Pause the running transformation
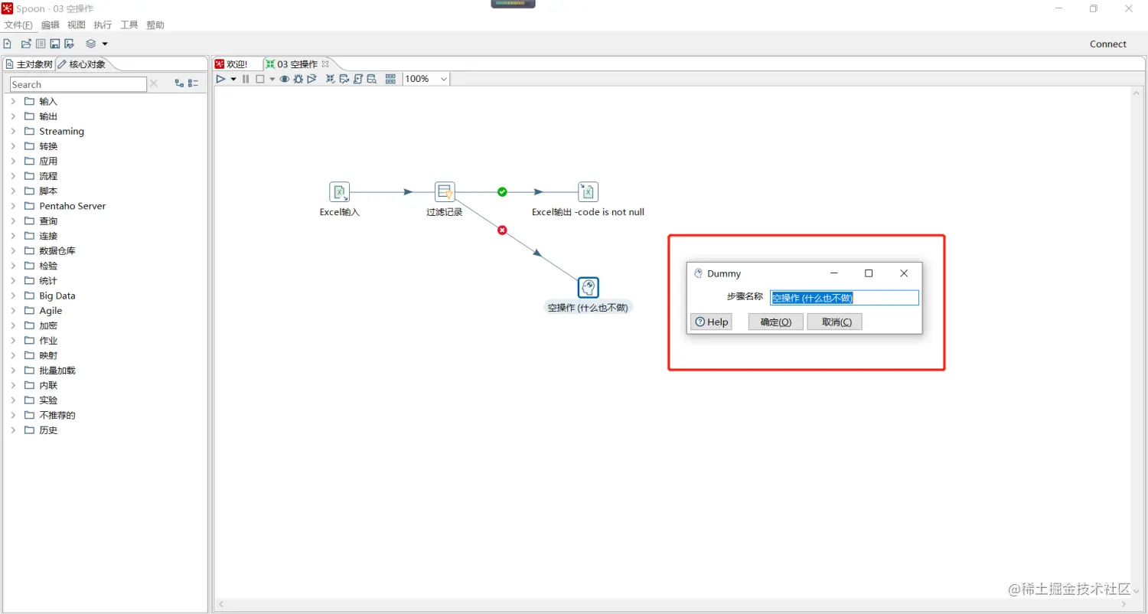1148x614 pixels. point(246,79)
